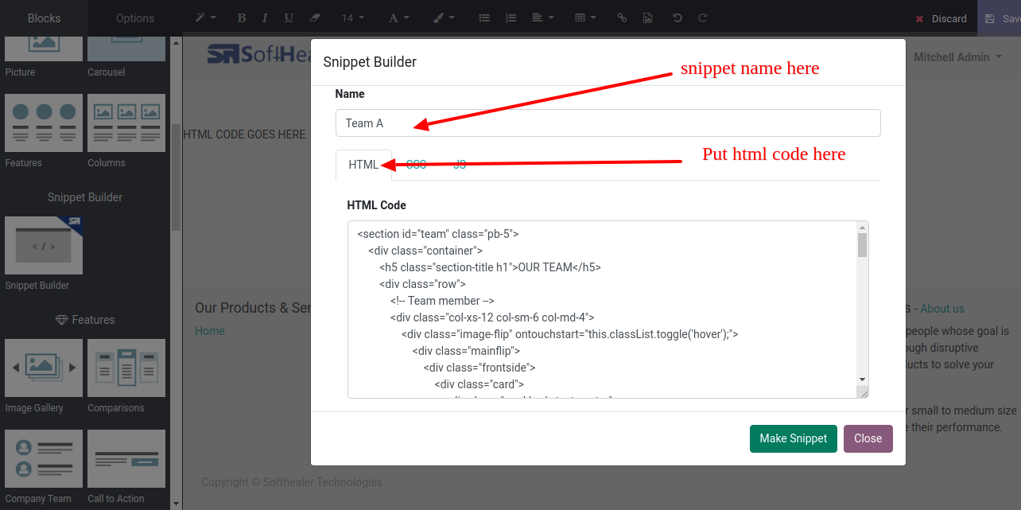Close the Snippet Builder dialog
Screen dimensions: 1021x510
pos(868,438)
